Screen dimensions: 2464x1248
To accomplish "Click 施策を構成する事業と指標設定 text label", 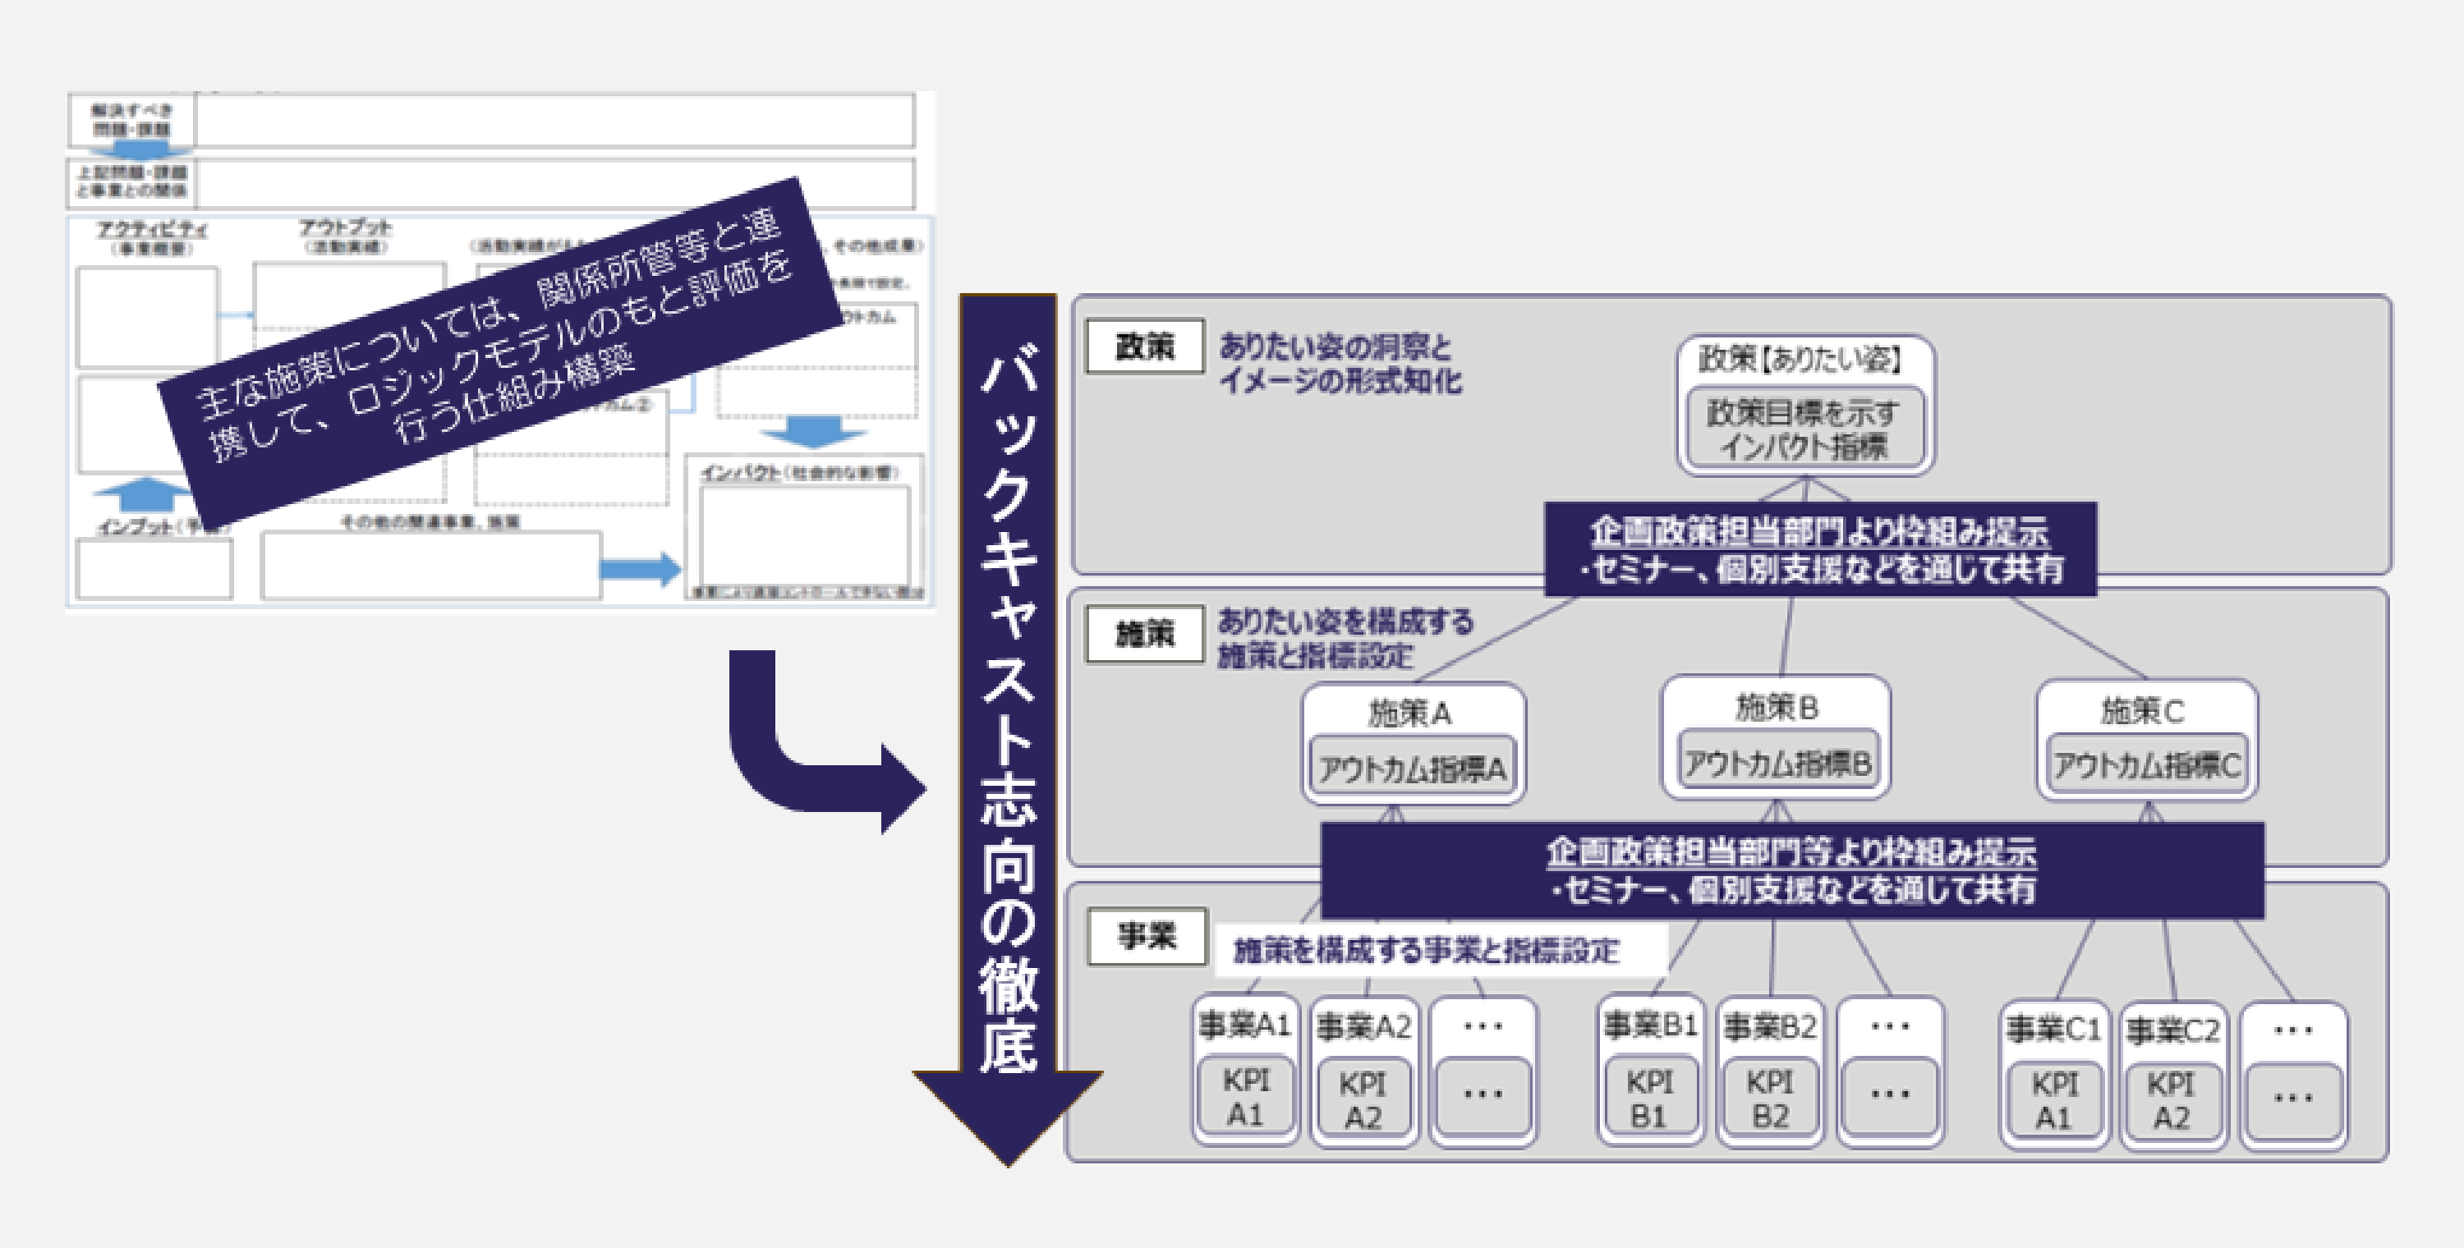I will [1425, 950].
